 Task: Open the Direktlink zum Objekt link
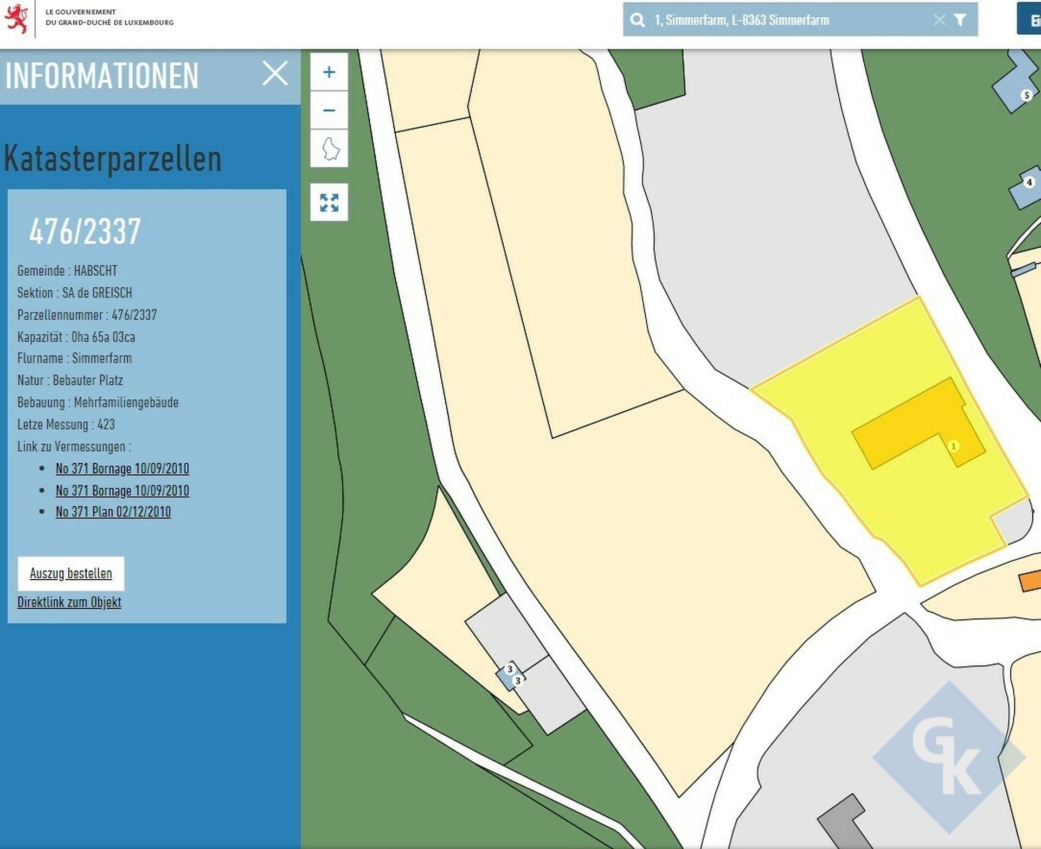coord(69,602)
